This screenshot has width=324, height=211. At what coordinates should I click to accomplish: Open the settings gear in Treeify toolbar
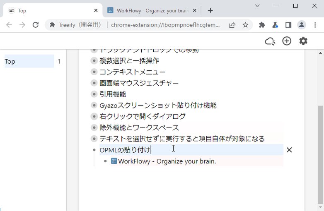(x=303, y=41)
